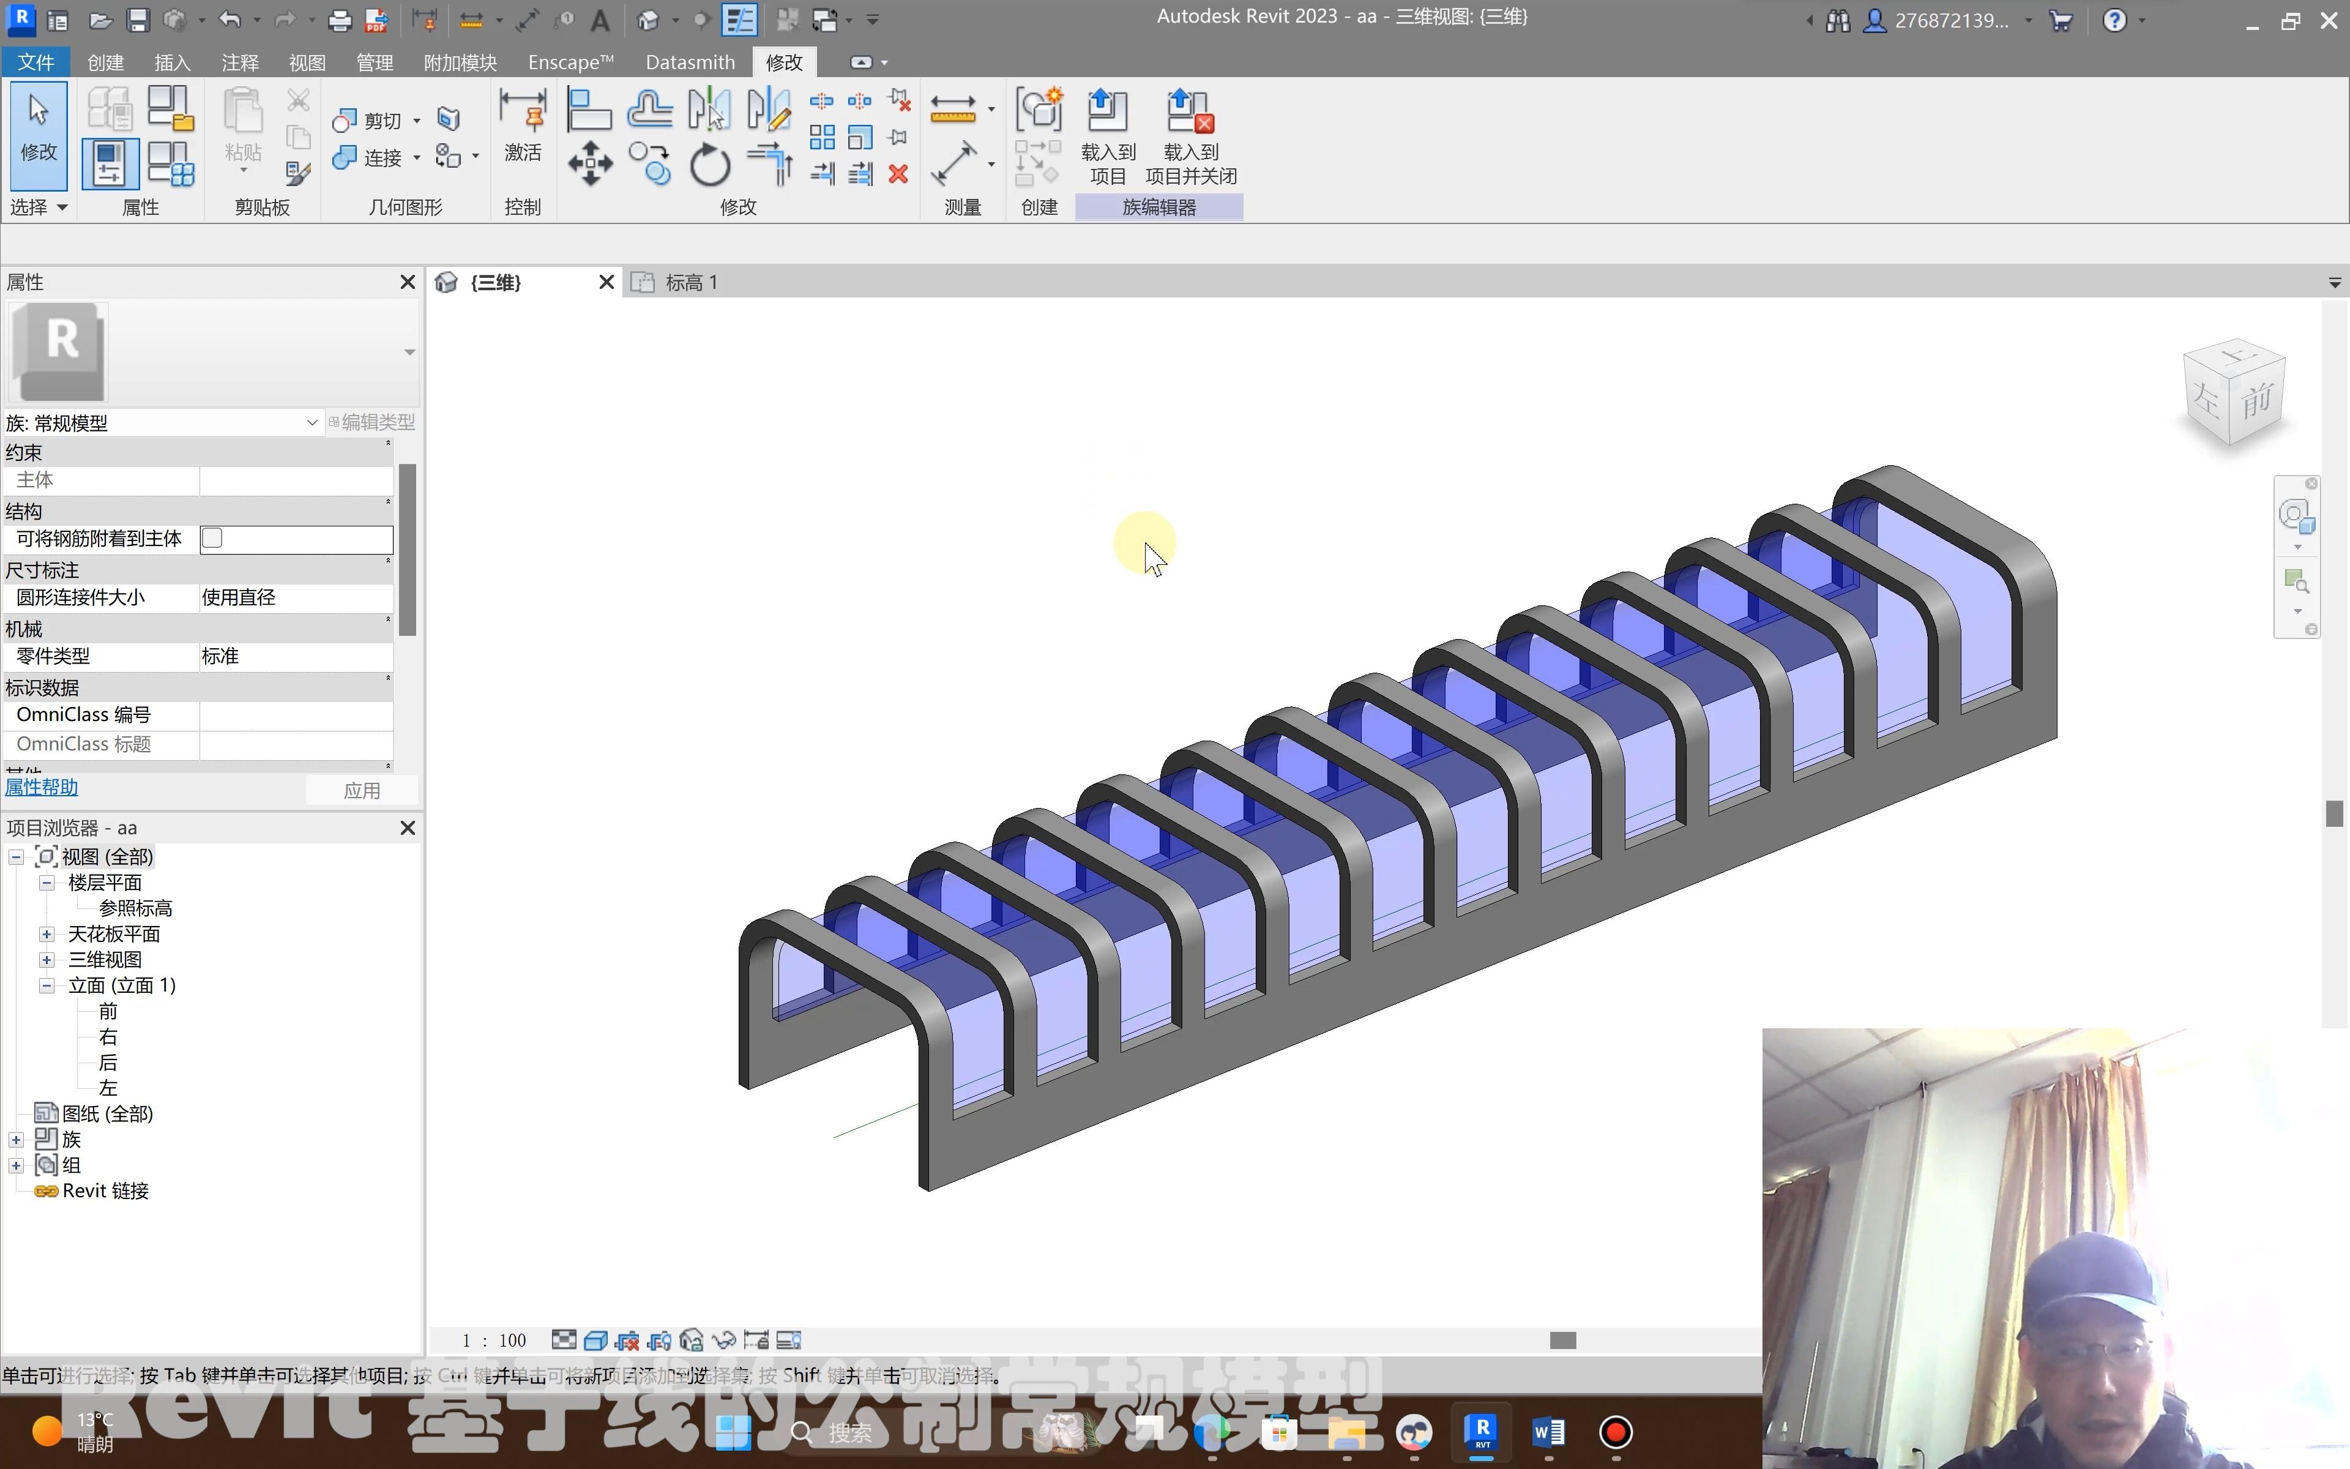
Task: Select the Move tool icon
Action: click(591, 163)
